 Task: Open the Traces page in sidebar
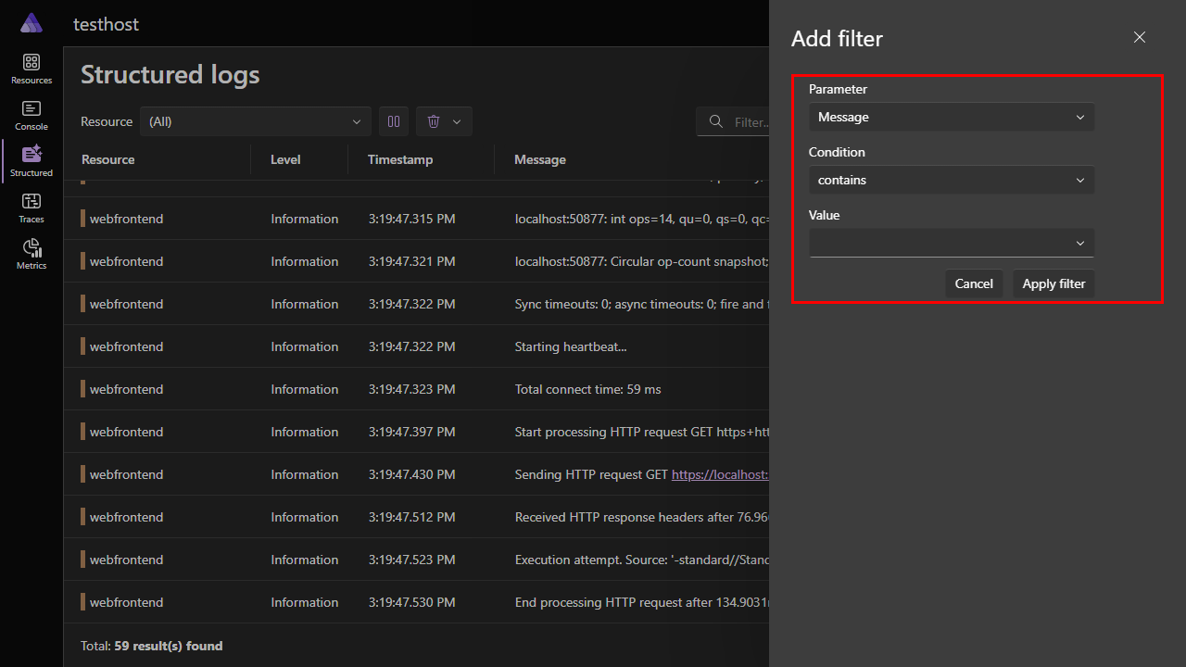32,208
